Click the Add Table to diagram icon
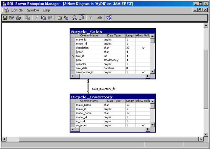The height and width of the screenshot is (149, 210). (66, 18)
